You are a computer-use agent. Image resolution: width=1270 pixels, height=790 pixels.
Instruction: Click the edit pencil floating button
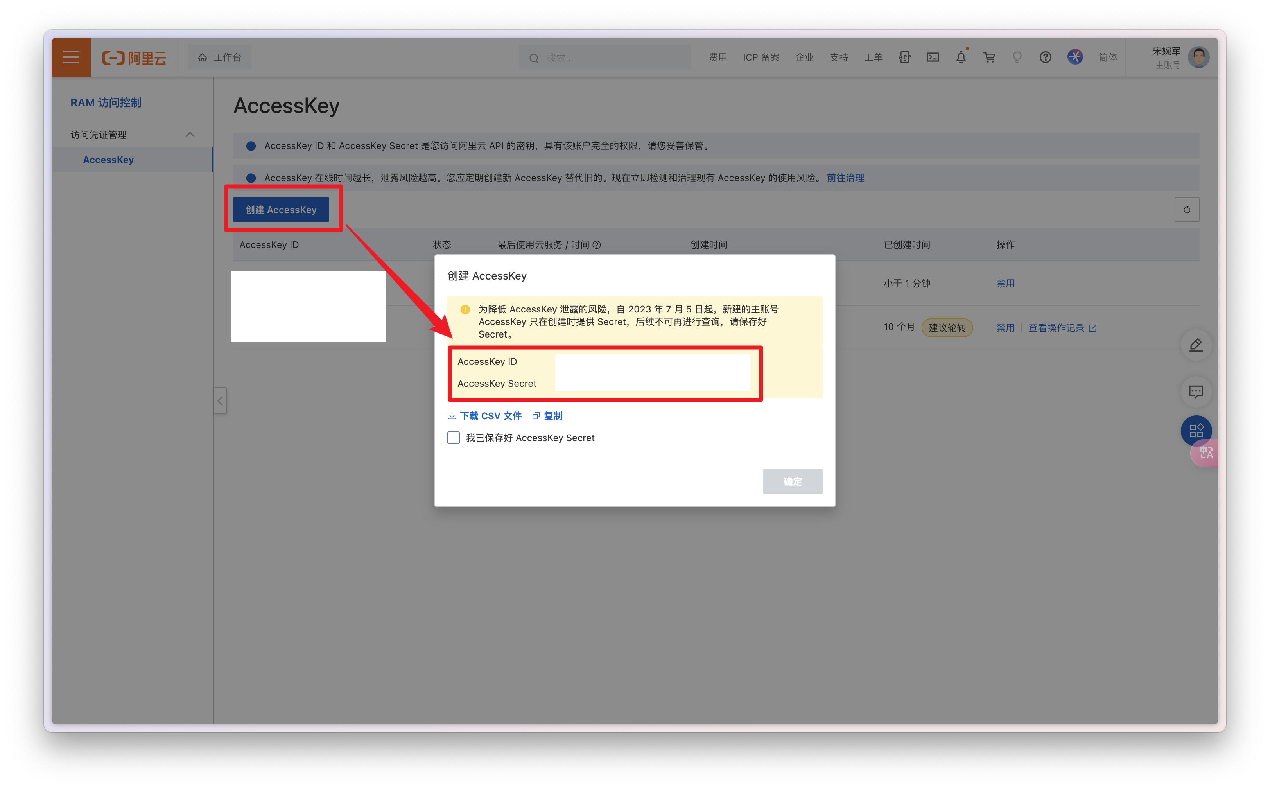tap(1196, 345)
